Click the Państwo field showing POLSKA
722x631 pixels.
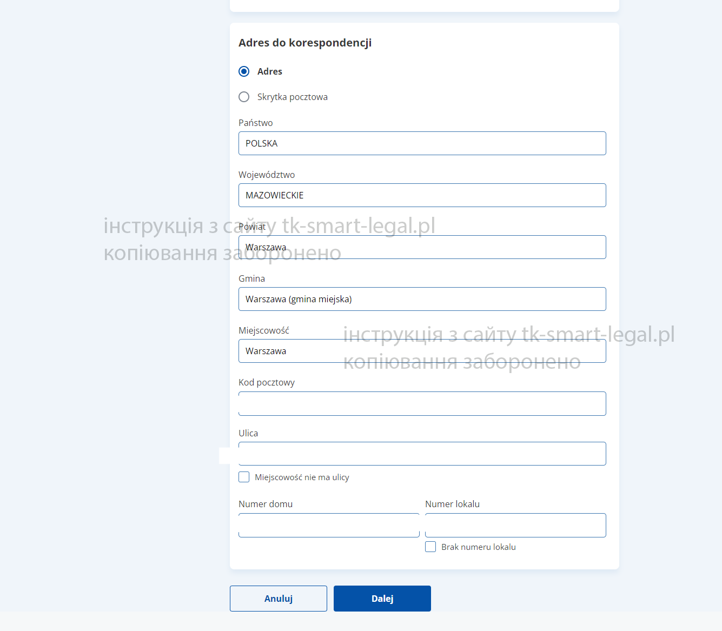click(x=422, y=143)
